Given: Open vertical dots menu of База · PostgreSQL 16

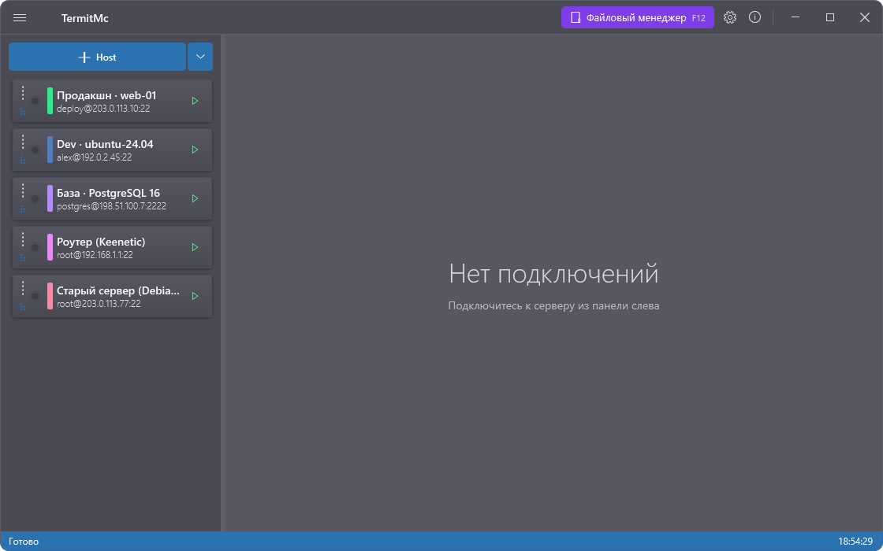Looking at the screenshot, I should pos(23,190).
